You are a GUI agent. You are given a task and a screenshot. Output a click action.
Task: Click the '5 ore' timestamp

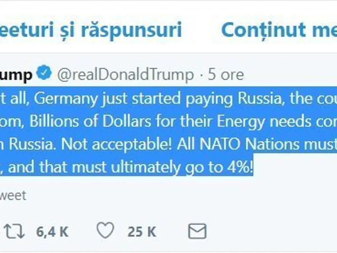coord(226,74)
